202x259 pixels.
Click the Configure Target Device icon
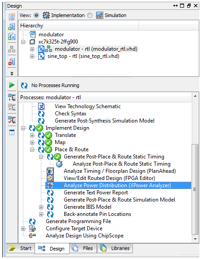click(32, 228)
